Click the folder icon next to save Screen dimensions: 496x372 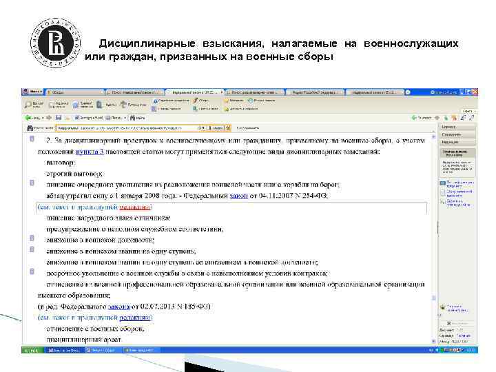coord(67,118)
